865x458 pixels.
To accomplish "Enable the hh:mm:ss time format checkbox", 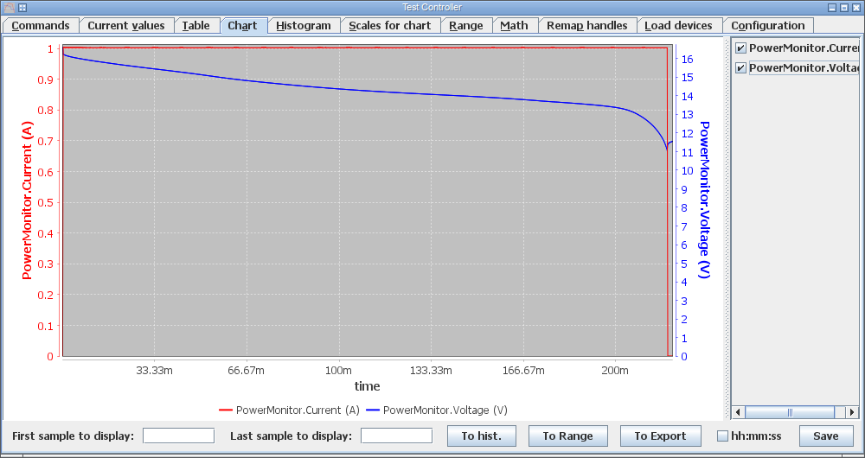I will coord(722,436).
